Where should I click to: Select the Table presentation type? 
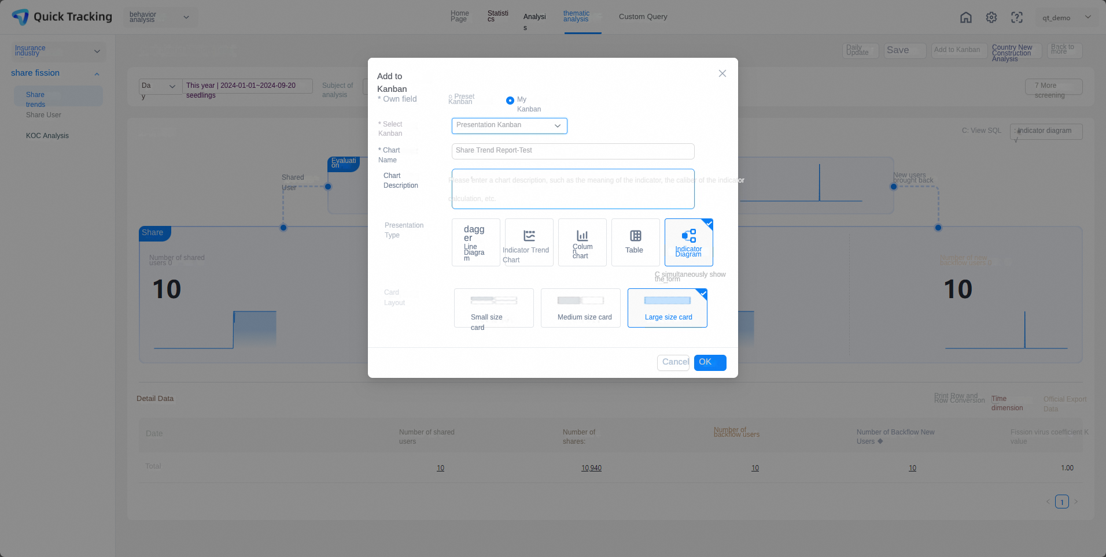[x=636, y=242]
